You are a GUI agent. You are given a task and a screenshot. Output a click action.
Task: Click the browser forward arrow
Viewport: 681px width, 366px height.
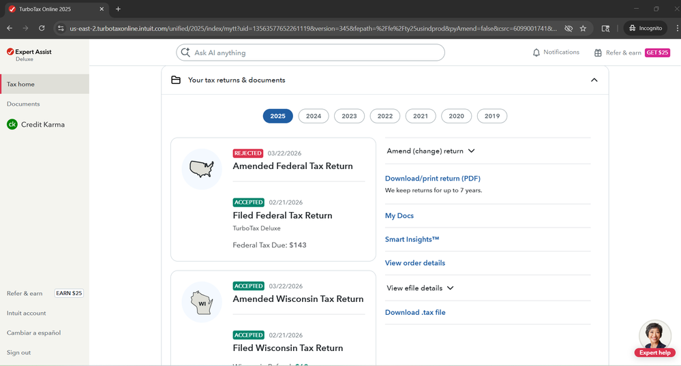pyautogui.click(x=26, y=28)
